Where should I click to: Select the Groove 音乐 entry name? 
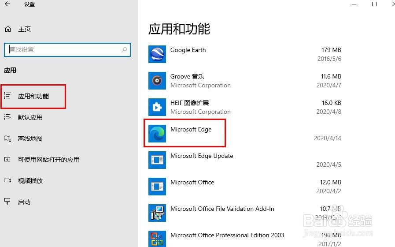coord(187,76)
